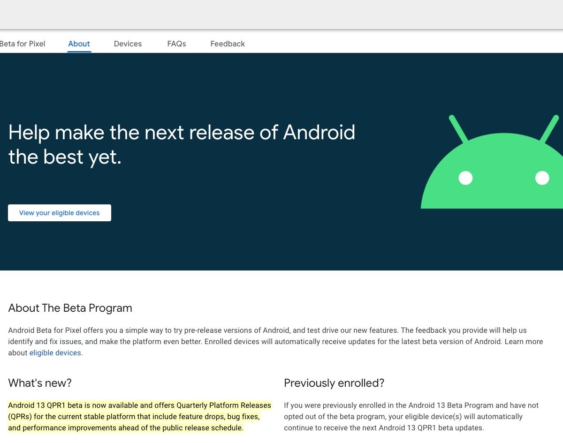Screen dimensions: 563x443
Task: Click the About The Beta Program heading
Action: pos(70,308)
